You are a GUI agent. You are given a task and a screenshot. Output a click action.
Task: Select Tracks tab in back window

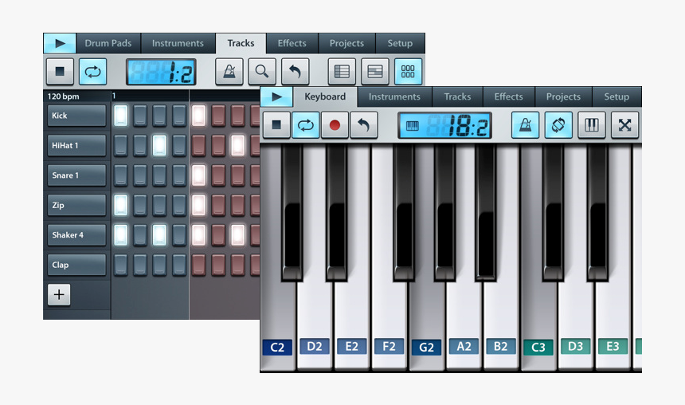[241, 43]
